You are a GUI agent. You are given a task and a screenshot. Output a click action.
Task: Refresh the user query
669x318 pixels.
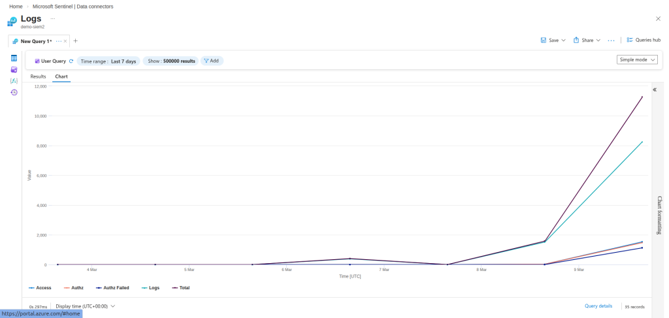coord(71,61)
